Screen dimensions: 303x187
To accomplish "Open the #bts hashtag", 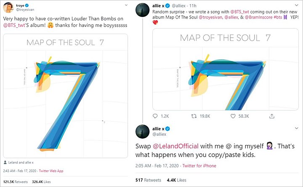I will coord(278,17).
